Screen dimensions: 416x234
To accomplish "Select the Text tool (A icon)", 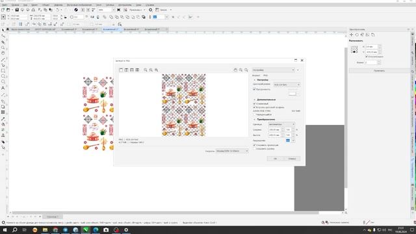I will click(x=3, y=88).
